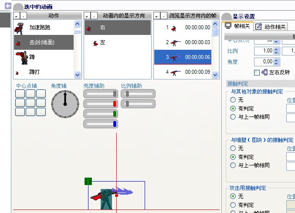Click the bottom-right center point grid cell
Image resolution: width=295 pixels, height=213 pixels.
click(x=41, y=112)
